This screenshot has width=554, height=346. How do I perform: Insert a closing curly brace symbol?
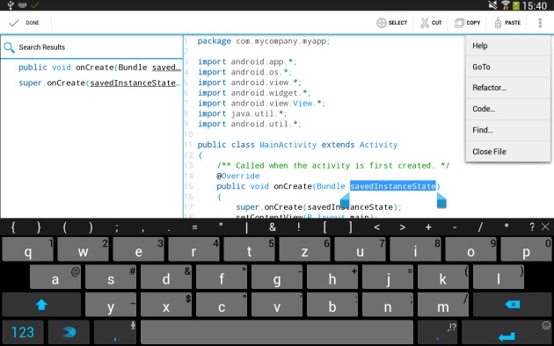39,227
